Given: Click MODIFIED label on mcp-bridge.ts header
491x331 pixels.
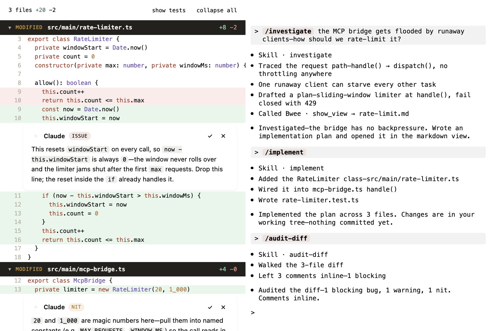Looking at the screenshot, I should tap(29, 269).
